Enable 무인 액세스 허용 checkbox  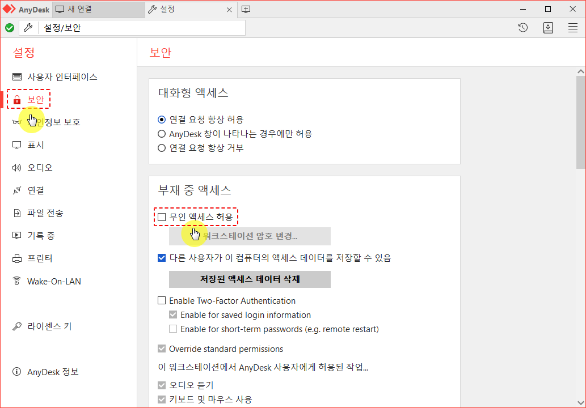coord(162,217)
